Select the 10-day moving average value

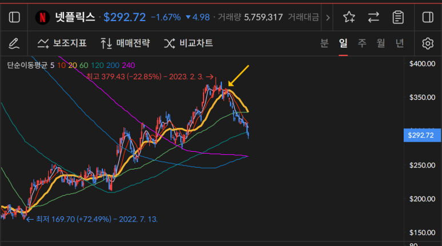[x=61, y=65]
